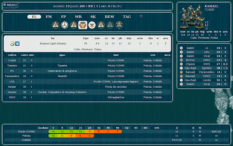The width and height of the screenshot is (233, 146).
Task: Select the last cross-patterned unit icon in row
Action: [x=119, y=25]
